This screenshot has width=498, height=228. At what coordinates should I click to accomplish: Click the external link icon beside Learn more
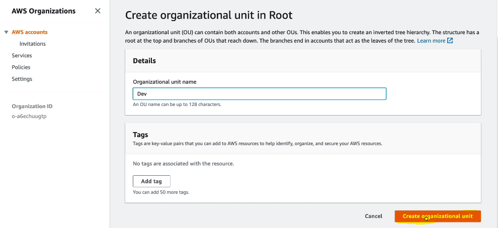coord(450,41)
